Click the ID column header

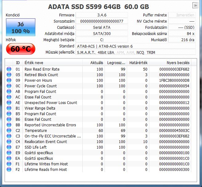(18, 63)
